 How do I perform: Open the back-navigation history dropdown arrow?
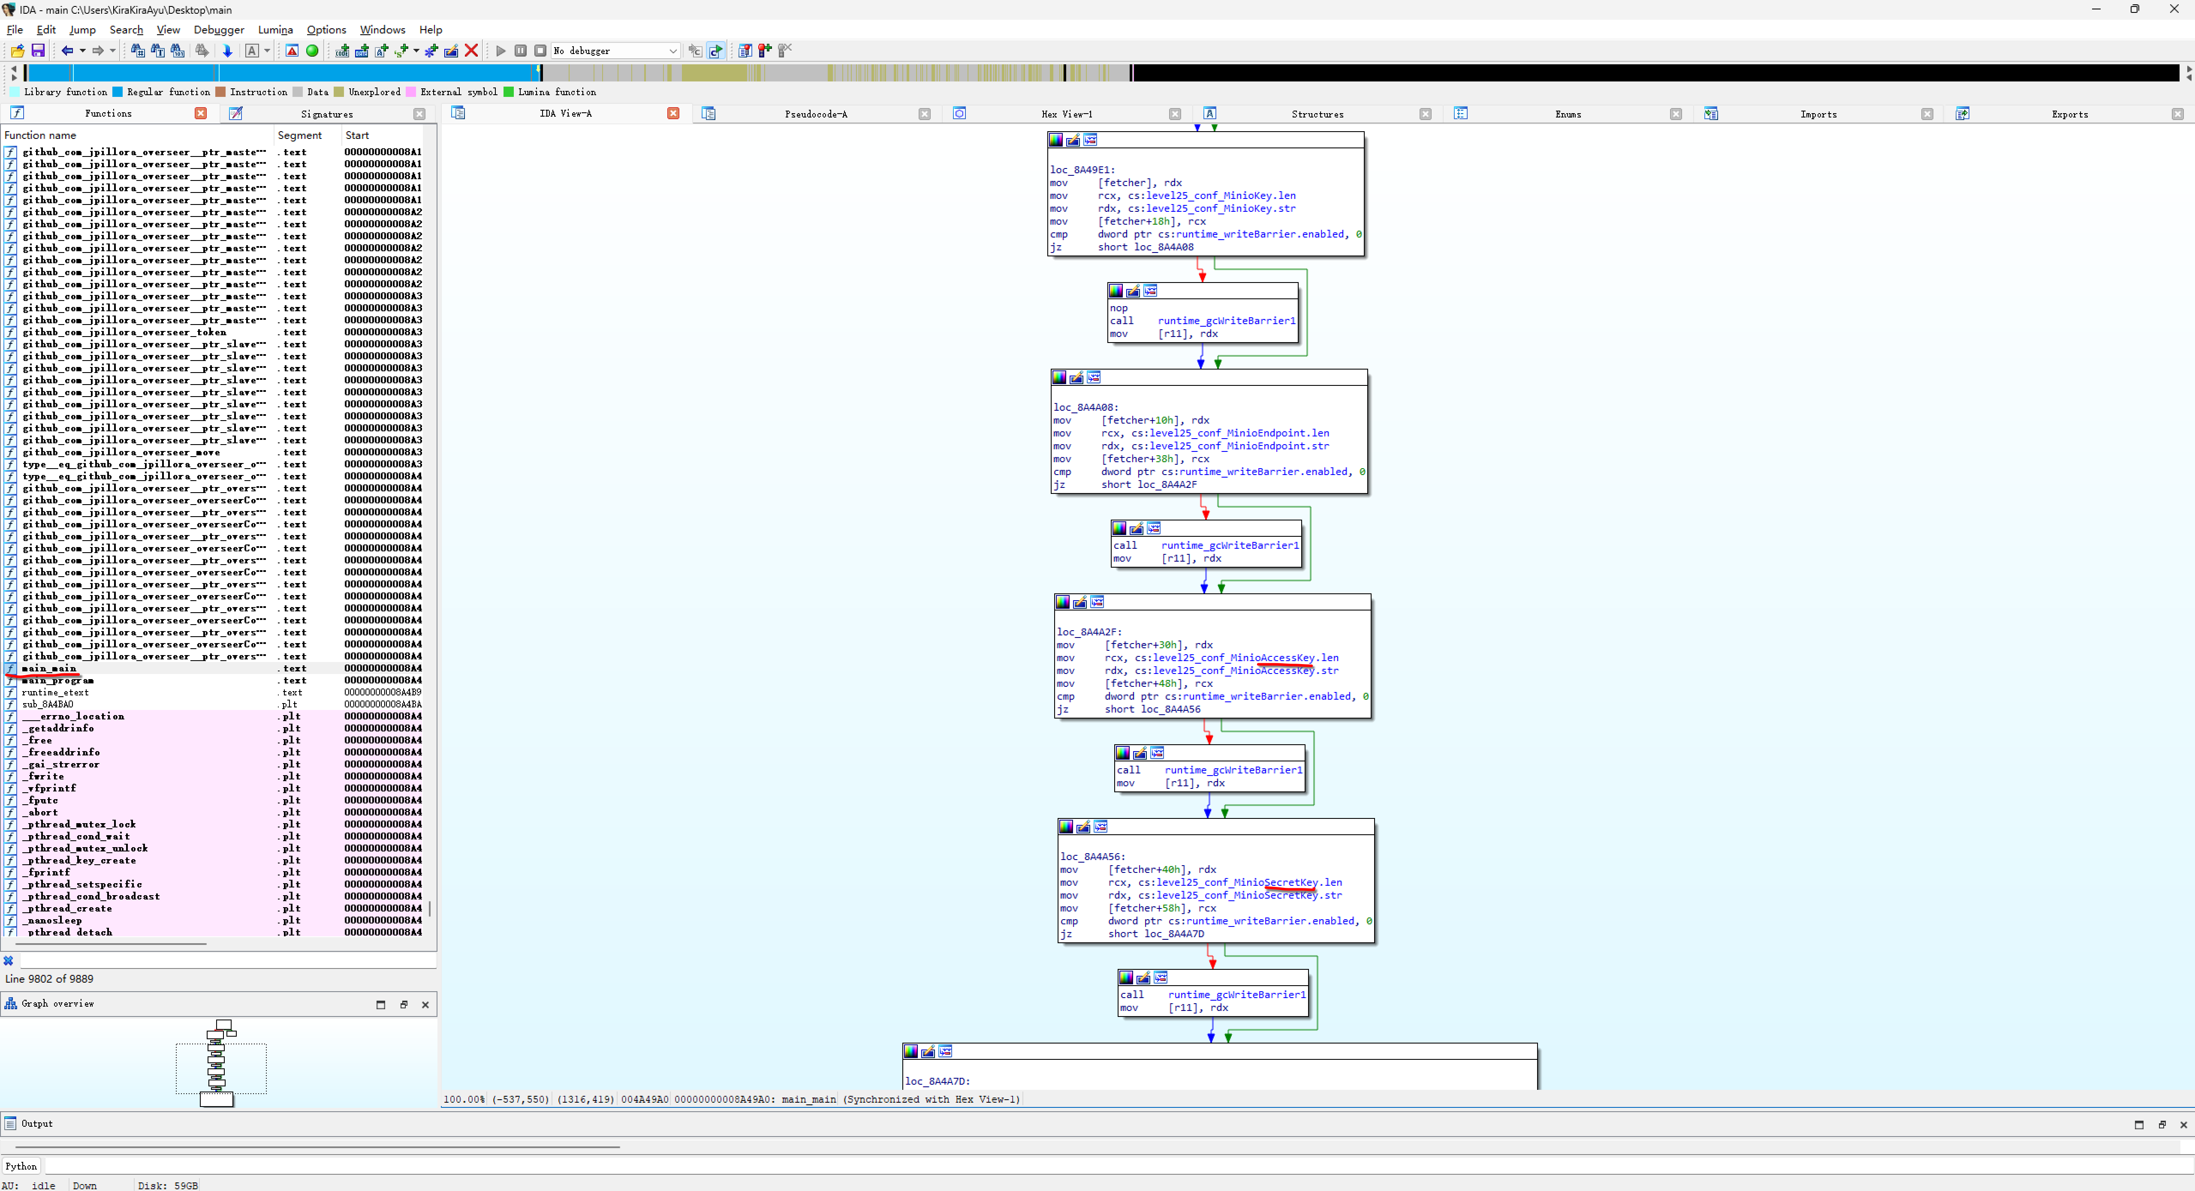82,51
